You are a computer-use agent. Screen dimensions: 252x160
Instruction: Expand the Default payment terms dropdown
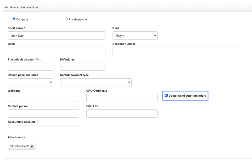[30, 82]
